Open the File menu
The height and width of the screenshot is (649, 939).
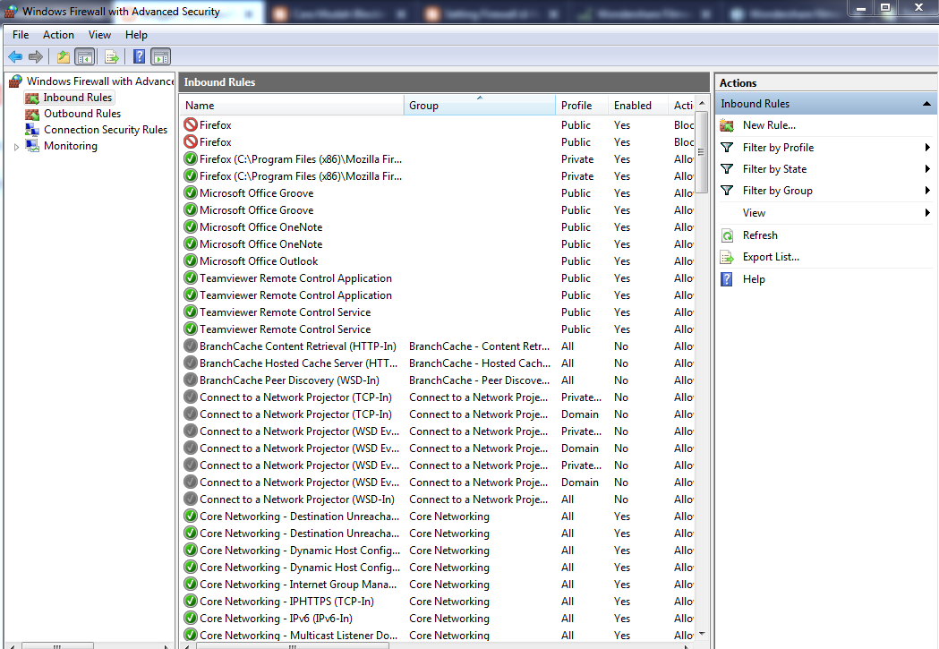[x=21, y=35]
